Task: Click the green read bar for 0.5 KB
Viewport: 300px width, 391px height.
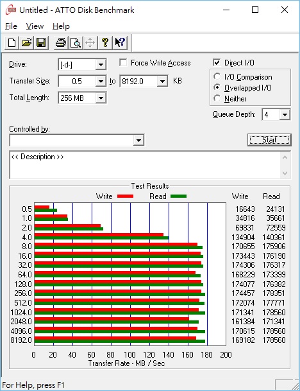Action: pyautogui.click(x=46, y=210)
